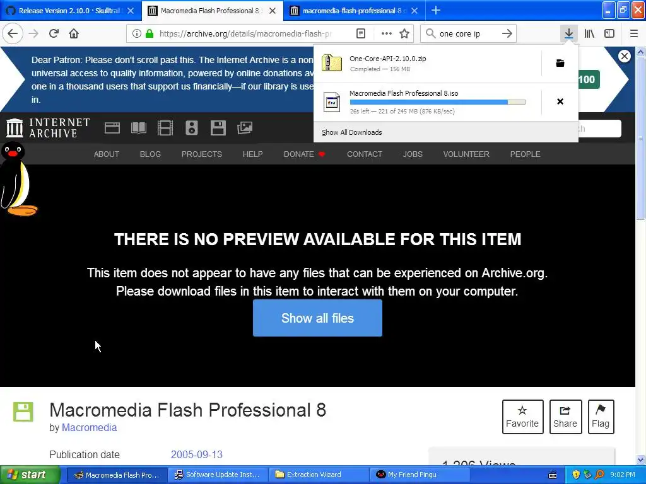Click the One-Core-API-2.10.0.zip download entry
The image size is (646, 484).
(427, 64)
